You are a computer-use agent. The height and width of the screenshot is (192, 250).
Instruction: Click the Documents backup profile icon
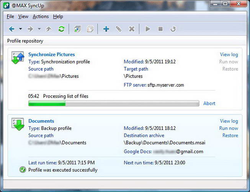pos(18,124)
